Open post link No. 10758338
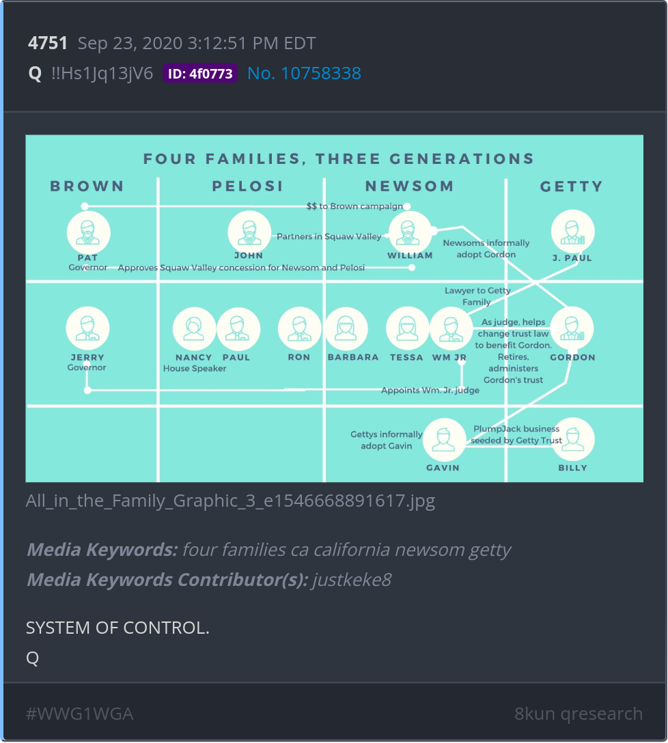The width and height of the screenshot is (668, 743). (304, 74)
